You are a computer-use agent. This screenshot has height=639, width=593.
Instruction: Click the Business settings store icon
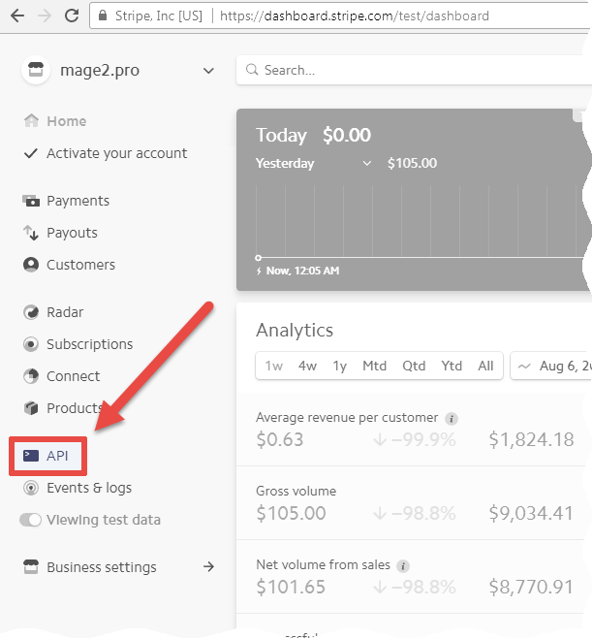[x=31, y=567]
